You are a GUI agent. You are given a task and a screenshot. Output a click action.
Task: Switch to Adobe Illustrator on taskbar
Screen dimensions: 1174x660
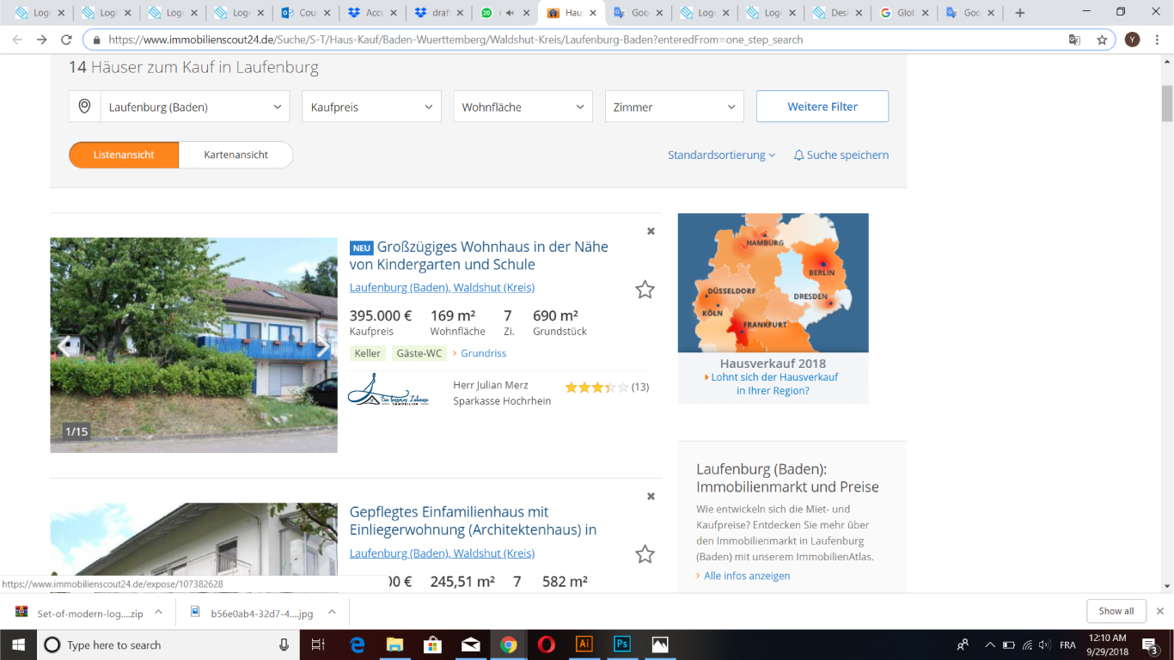coord(584,645)
